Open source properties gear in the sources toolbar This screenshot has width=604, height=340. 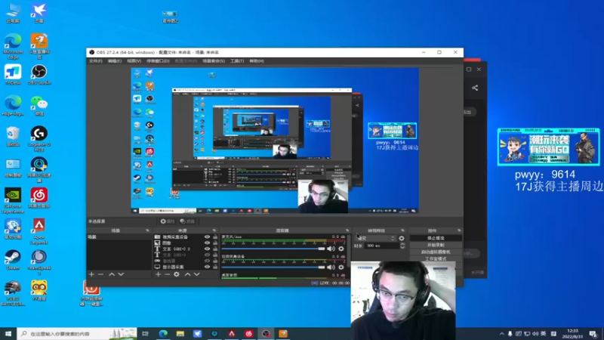point(177,274)
